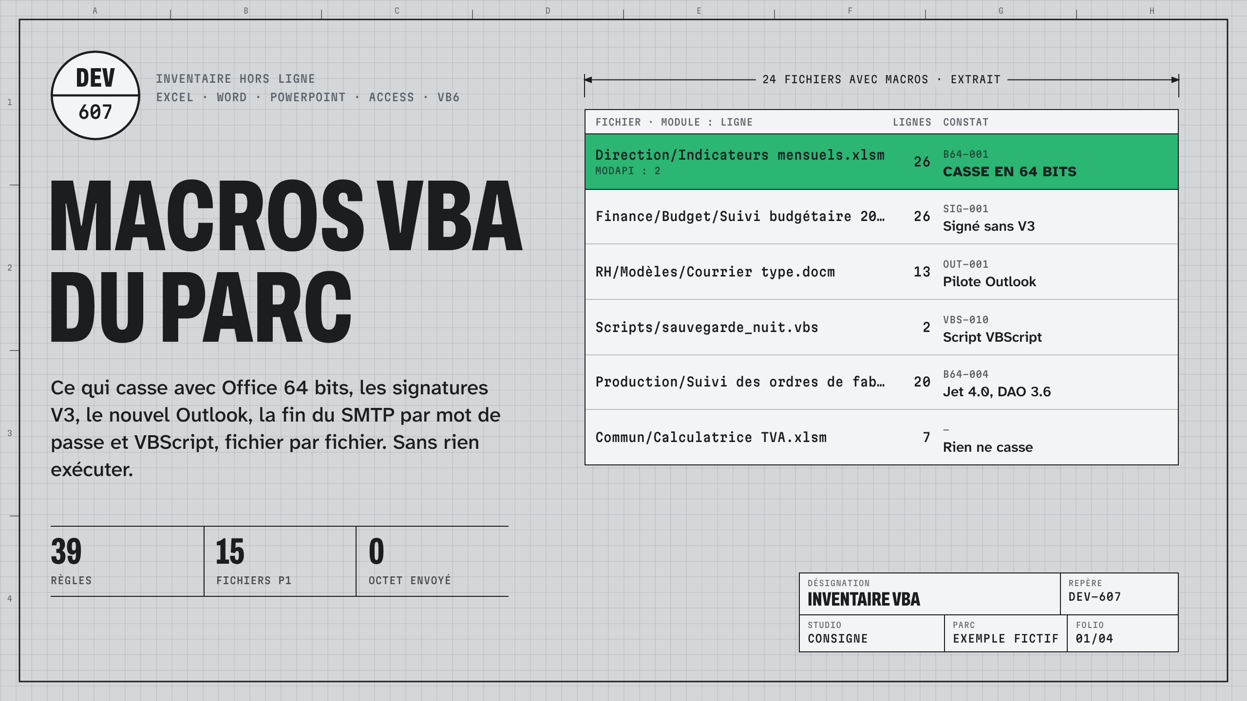Click the '01/04' folio cell
The height and width of the screenshot is (701, 1247).
coord(1123,633)
